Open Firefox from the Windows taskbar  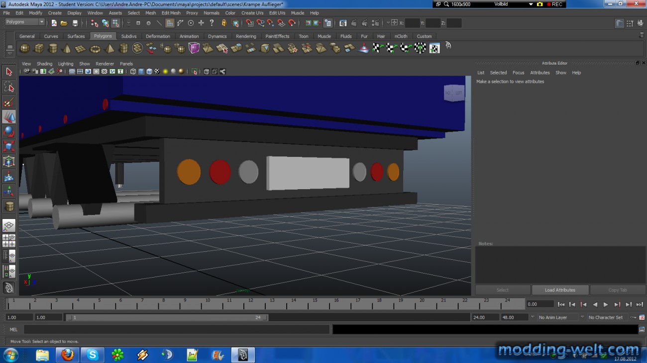pos(67,355)
